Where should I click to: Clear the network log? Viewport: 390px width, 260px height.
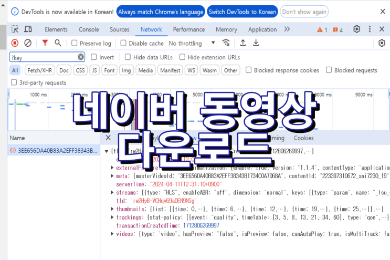click(28, 43)
